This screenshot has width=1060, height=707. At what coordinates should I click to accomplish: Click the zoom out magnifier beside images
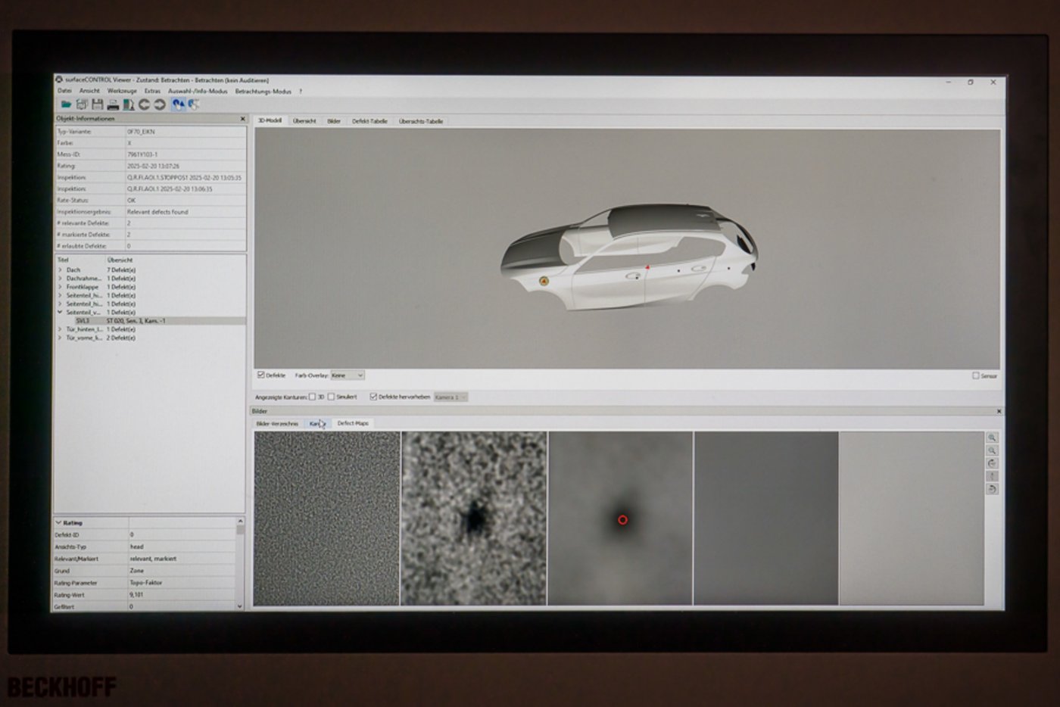coord(992,450)
